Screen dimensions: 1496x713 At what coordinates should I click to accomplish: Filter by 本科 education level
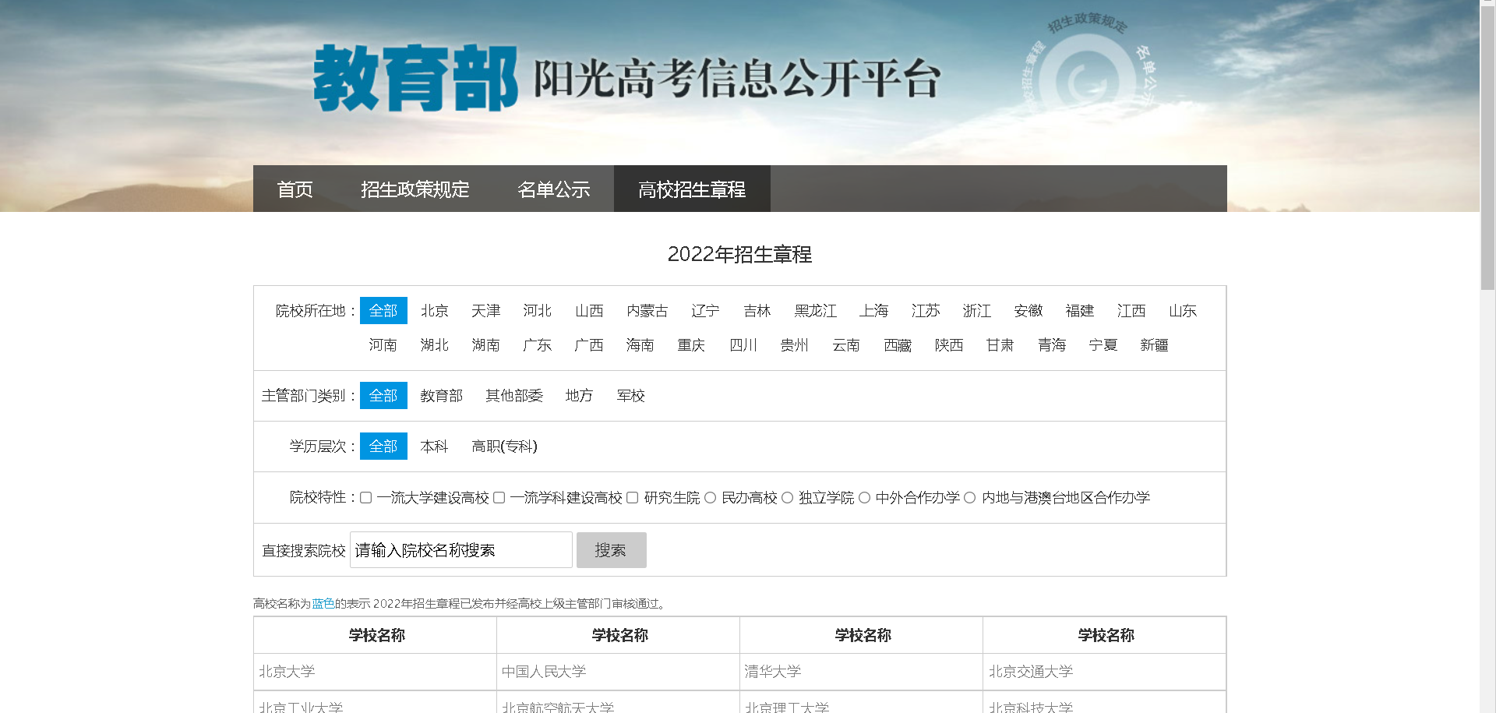(434, 446)
